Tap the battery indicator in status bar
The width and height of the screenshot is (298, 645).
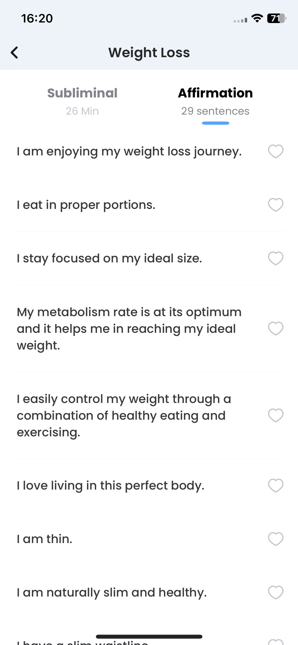(x=277, y=18)
